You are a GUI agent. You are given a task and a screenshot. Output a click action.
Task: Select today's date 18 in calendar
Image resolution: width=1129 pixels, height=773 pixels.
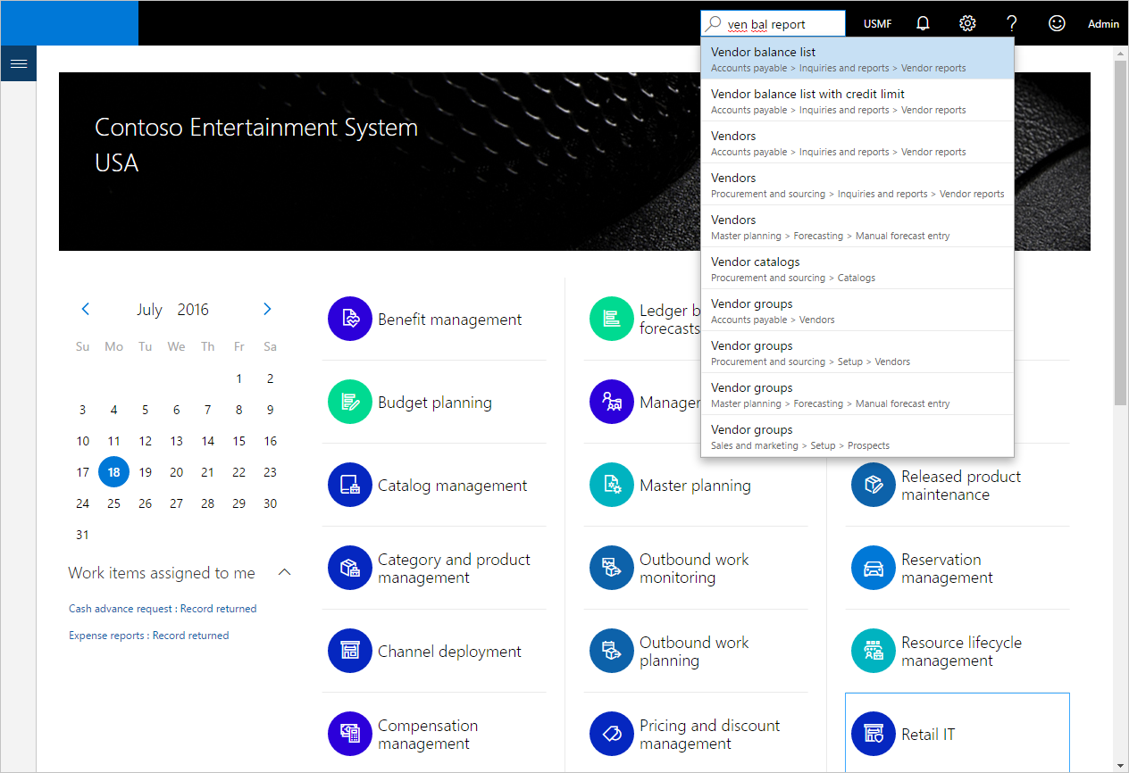pyautogui.click(x=113, y=472)
